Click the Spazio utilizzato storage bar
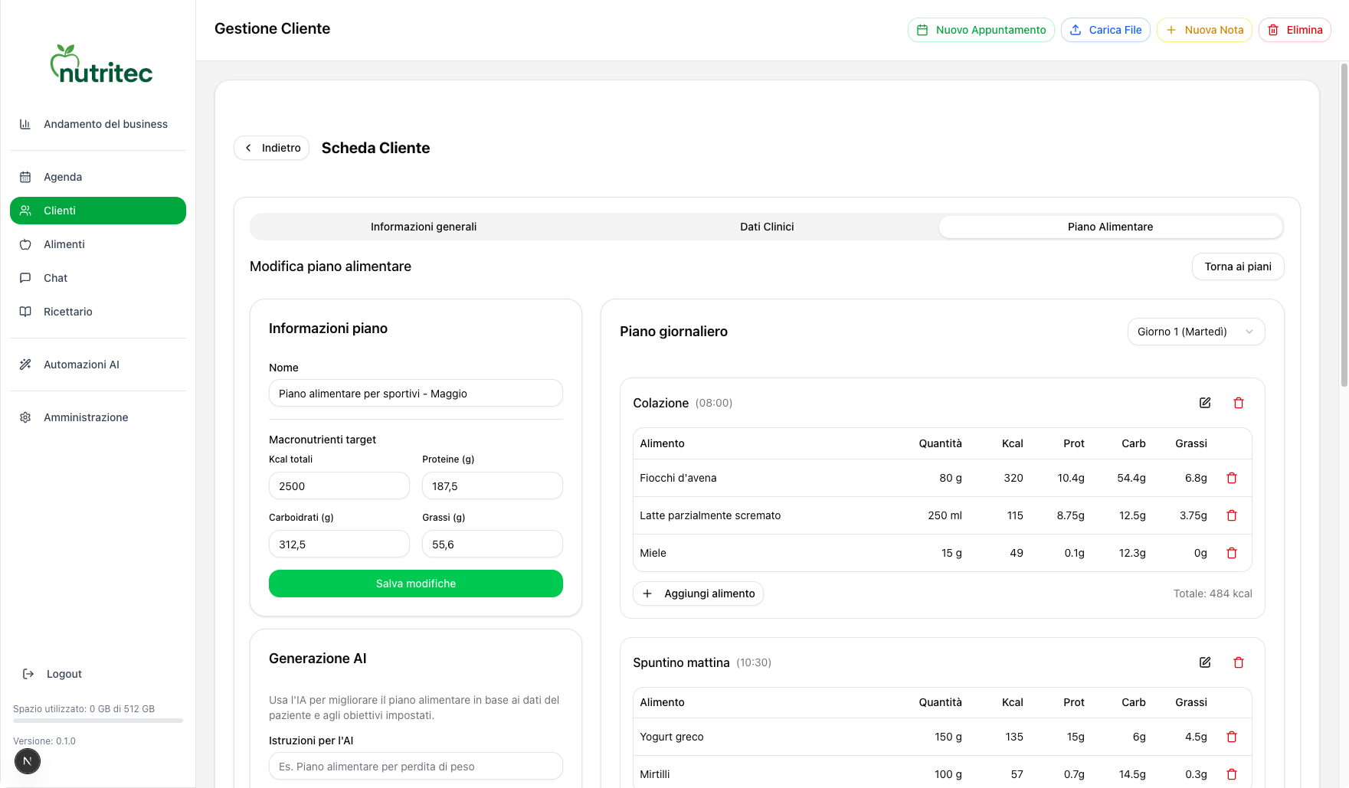The height and width of the screenshot is (788, 1349). point(98,721)
